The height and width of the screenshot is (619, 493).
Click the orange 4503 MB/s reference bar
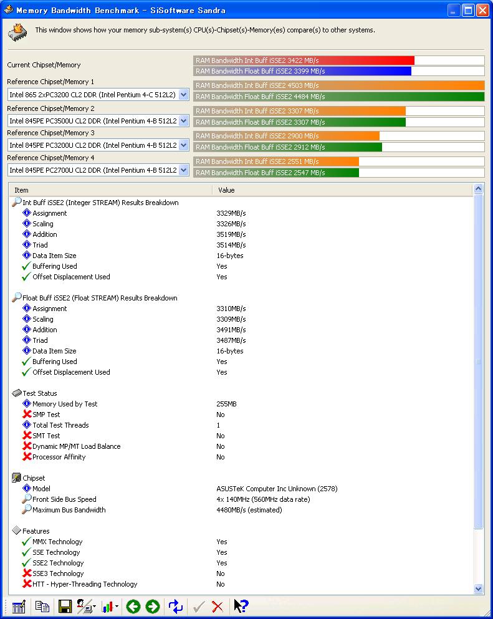pos(338,85)
